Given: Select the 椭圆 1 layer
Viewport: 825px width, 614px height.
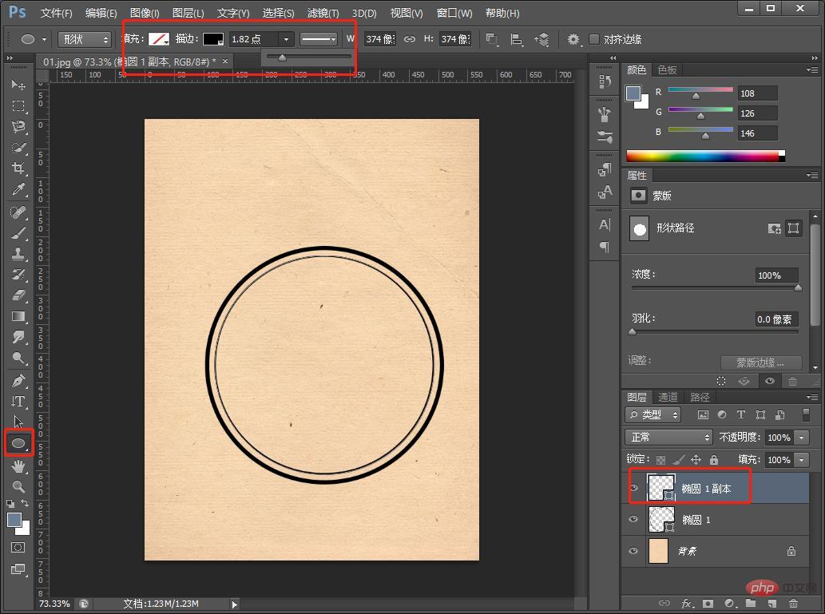Looking at the screenshot, I should [696, 520].
